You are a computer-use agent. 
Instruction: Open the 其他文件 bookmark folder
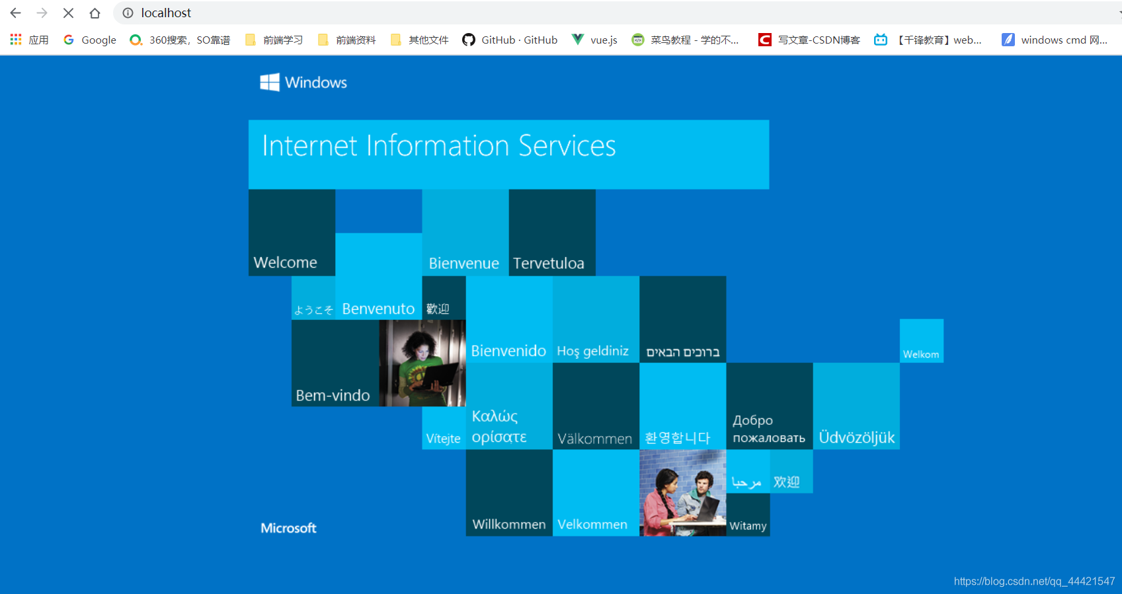point(419,40)
